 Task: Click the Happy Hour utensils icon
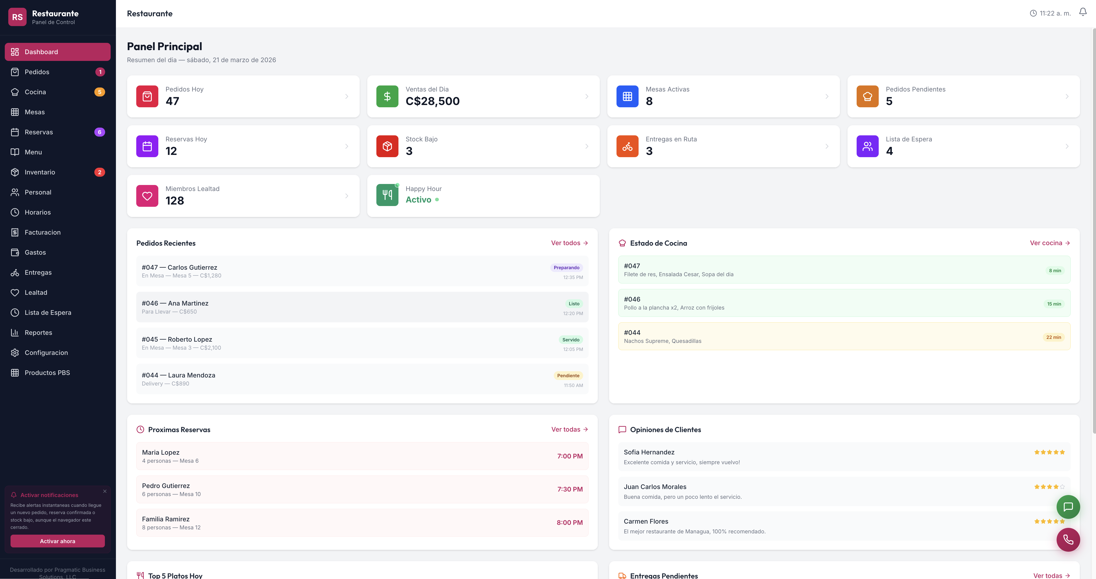387,195
